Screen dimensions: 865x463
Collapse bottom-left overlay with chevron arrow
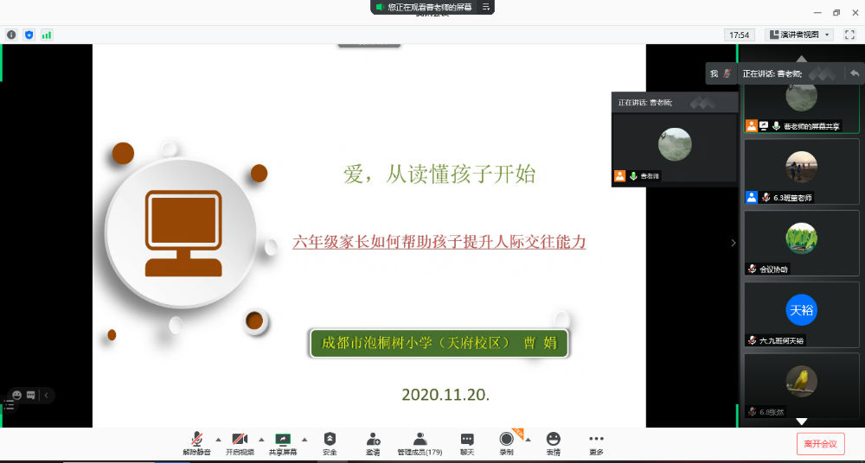click(x=47, y=395)
